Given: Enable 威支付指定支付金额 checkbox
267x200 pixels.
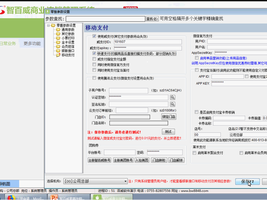Looking at the screenshot, I should point(94,59).
